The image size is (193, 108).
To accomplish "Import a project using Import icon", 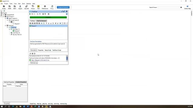I will [20, 7].
